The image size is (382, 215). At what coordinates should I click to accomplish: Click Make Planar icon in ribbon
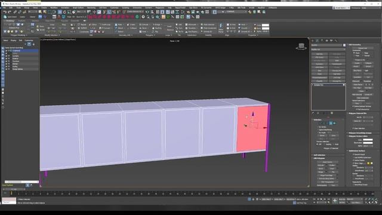click(x=221, y=28)
